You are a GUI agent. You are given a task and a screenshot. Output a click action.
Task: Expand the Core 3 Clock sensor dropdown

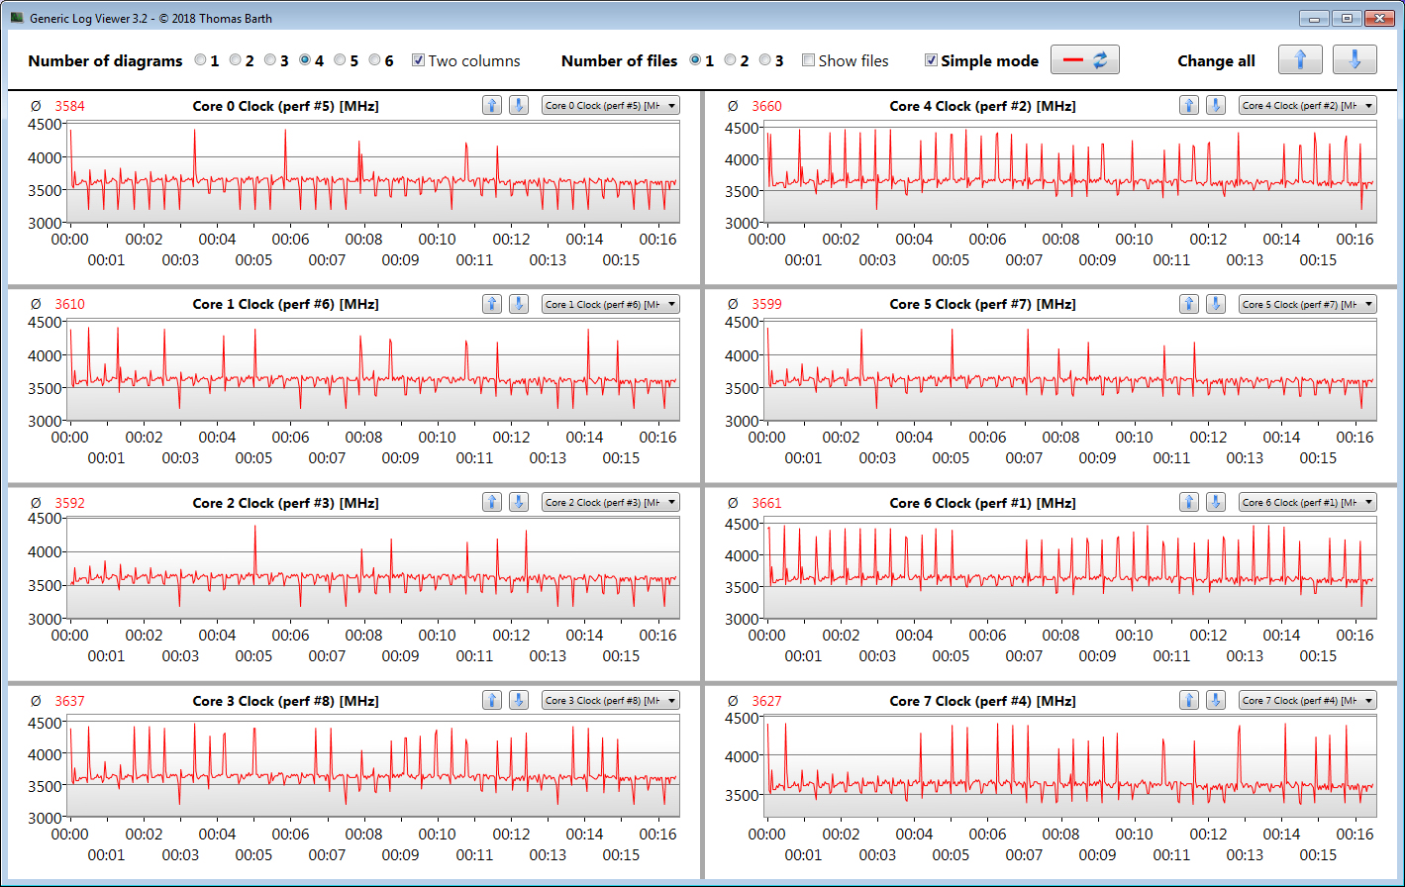610,701
